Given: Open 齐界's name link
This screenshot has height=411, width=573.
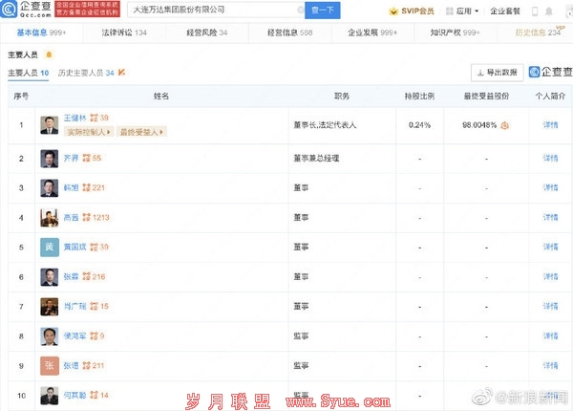Looking at the screenshot, I should tap(72, 158).
